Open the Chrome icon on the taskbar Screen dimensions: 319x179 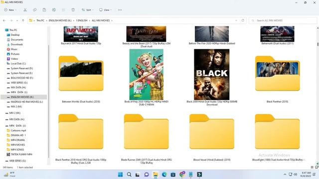(x=182, y=175)
